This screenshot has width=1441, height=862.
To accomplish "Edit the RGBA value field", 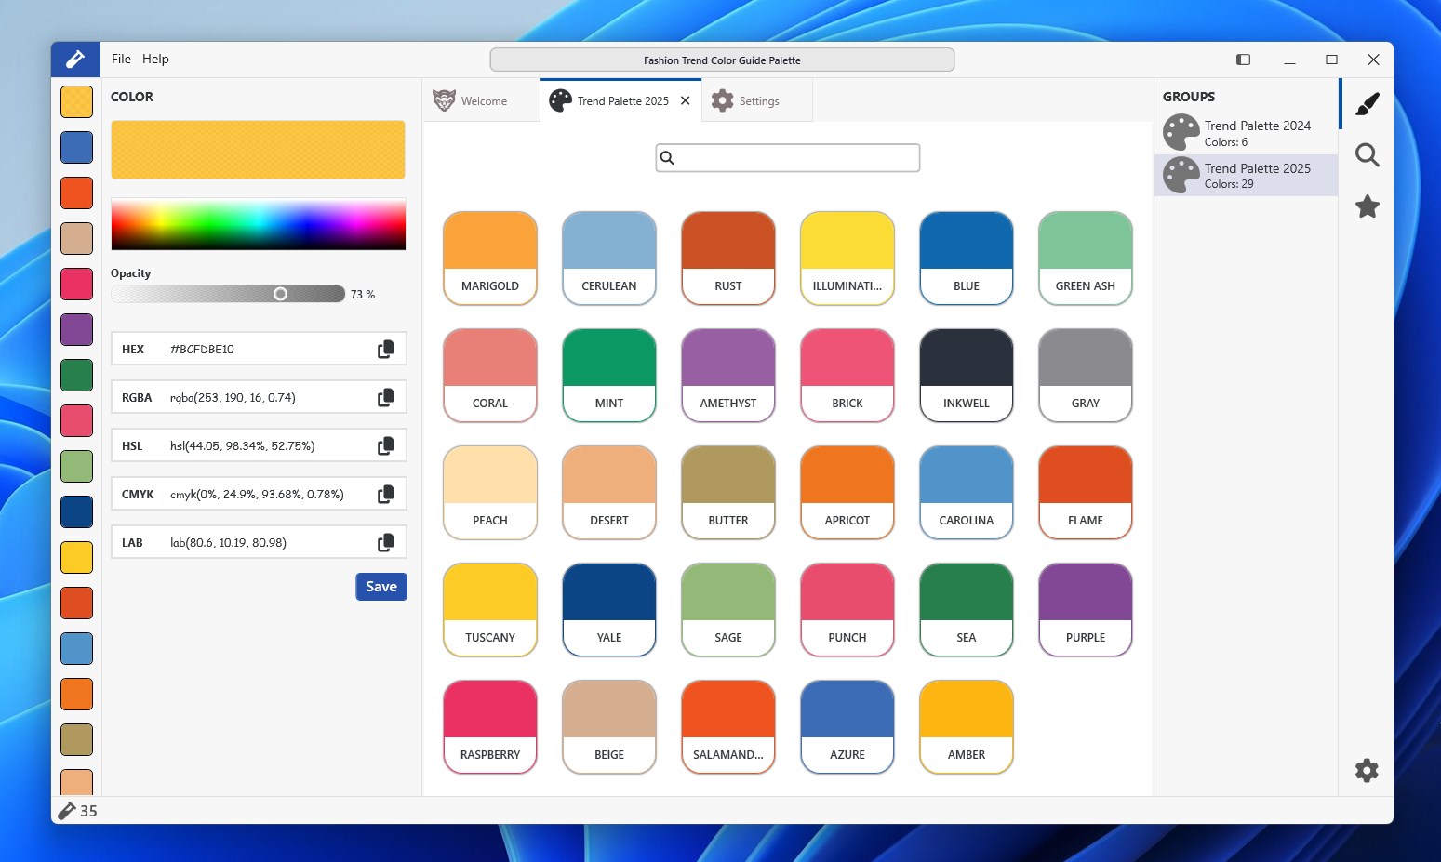I will coord(259,397).
